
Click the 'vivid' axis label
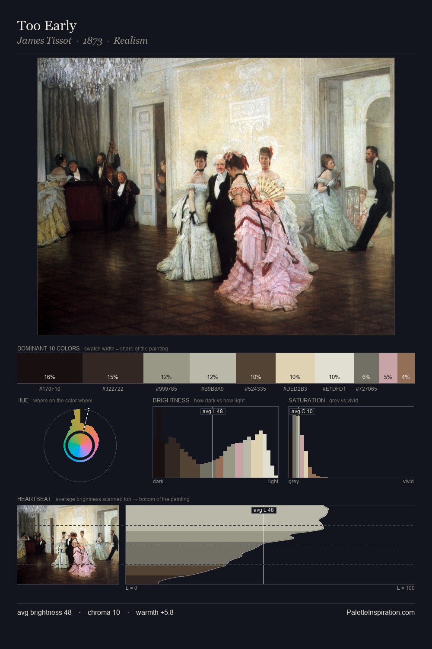click(x=408, y=482)
